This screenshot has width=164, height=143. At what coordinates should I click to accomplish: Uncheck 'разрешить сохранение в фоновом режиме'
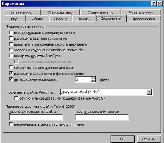(x=11, y=73)
